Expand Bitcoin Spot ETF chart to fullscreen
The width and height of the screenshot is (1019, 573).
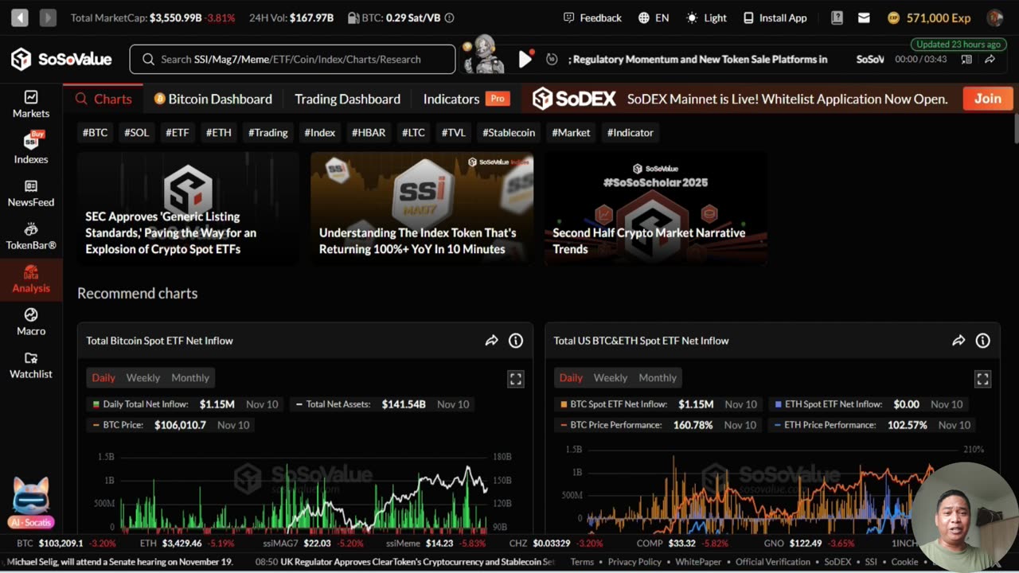516,380
